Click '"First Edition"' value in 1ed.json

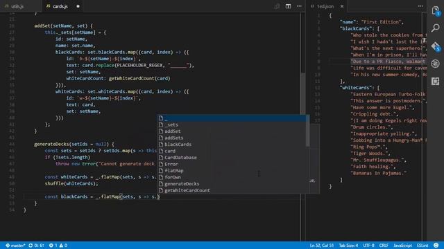tap(382, 22)
